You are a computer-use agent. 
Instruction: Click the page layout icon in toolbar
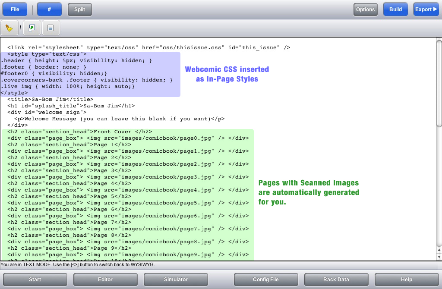click(51, 28)
